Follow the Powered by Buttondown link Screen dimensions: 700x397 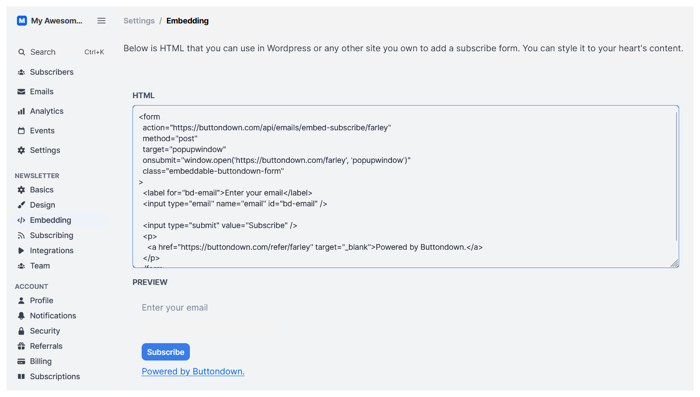point(193,371)
